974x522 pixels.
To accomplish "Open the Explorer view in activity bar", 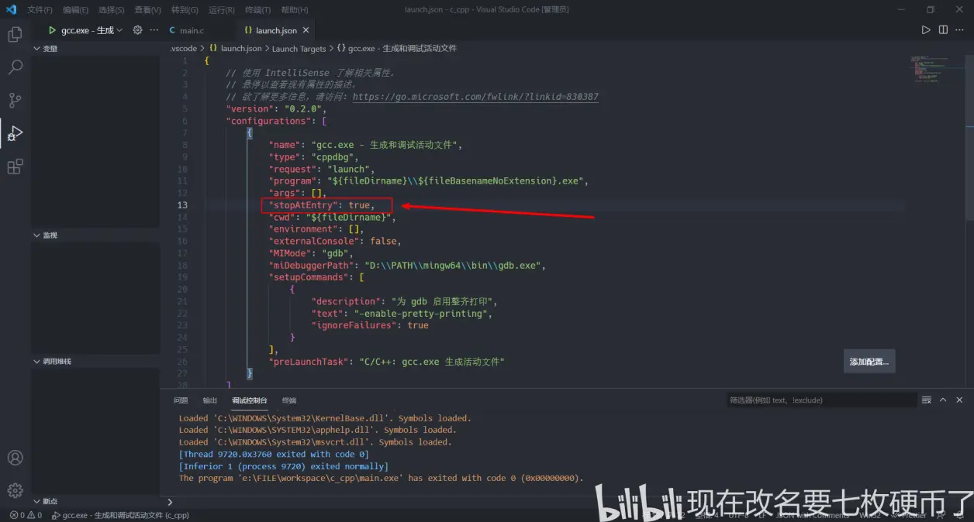I will coord(15,35).
